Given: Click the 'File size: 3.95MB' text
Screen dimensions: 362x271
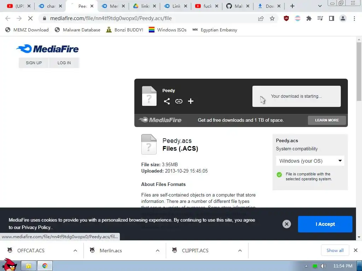Looking at the screenshot, I should 159,164.
